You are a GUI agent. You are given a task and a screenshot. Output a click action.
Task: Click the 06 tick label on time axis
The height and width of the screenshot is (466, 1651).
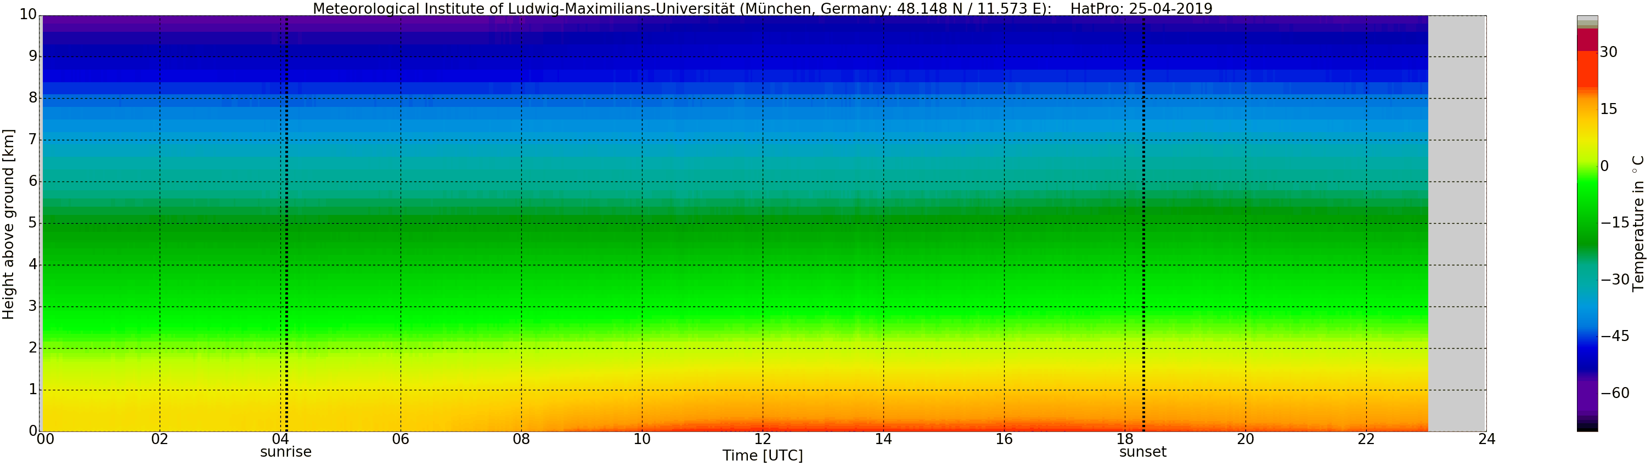(401, 439)
